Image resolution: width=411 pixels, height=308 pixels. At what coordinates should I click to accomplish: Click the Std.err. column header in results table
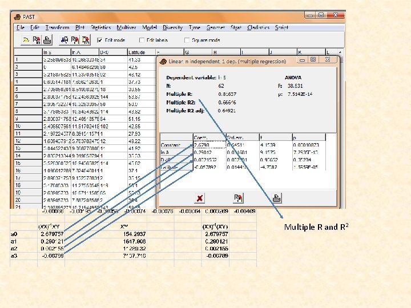(x=243, y=137)
